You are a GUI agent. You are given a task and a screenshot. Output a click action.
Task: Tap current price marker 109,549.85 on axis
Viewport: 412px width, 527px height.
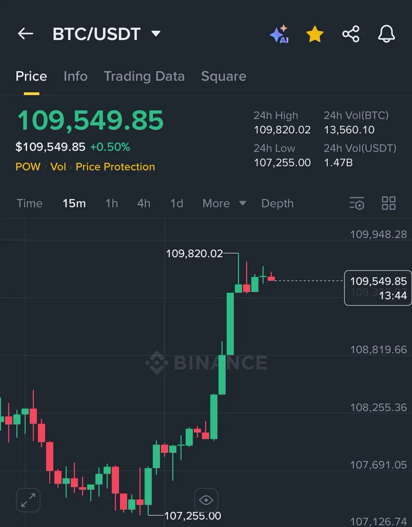click(x=378, y=288)
